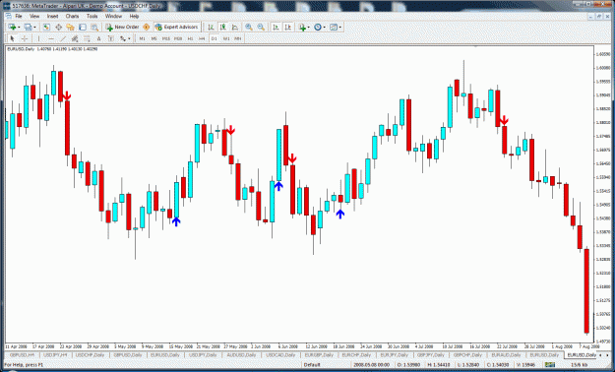Switch to the USDCAD,Daily chart tab
This screenshot has height=372, width=615.
tap(280, 355)
